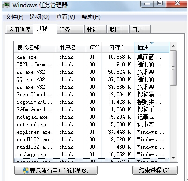Click user name think in dwm.exe row
This screenshot has width=188, height=181.
(x=66, y=57)
